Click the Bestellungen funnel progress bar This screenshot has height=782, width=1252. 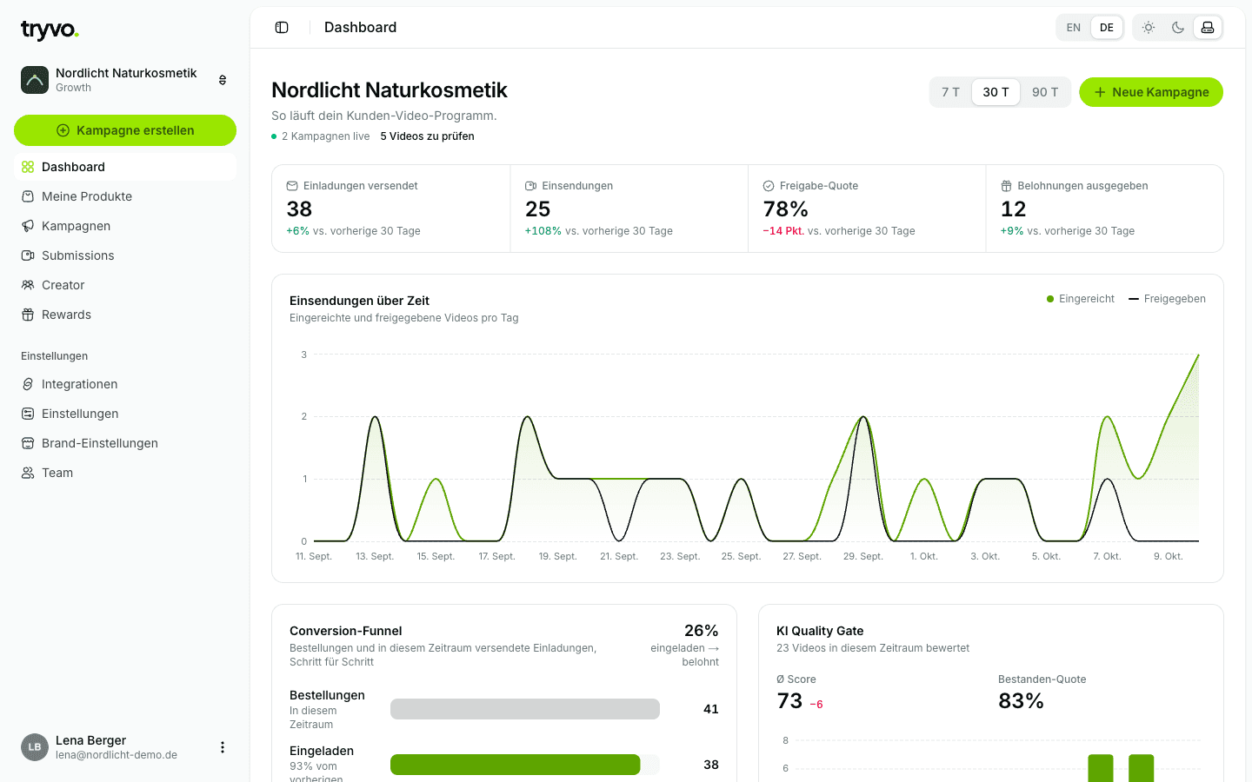coord(525,709)
